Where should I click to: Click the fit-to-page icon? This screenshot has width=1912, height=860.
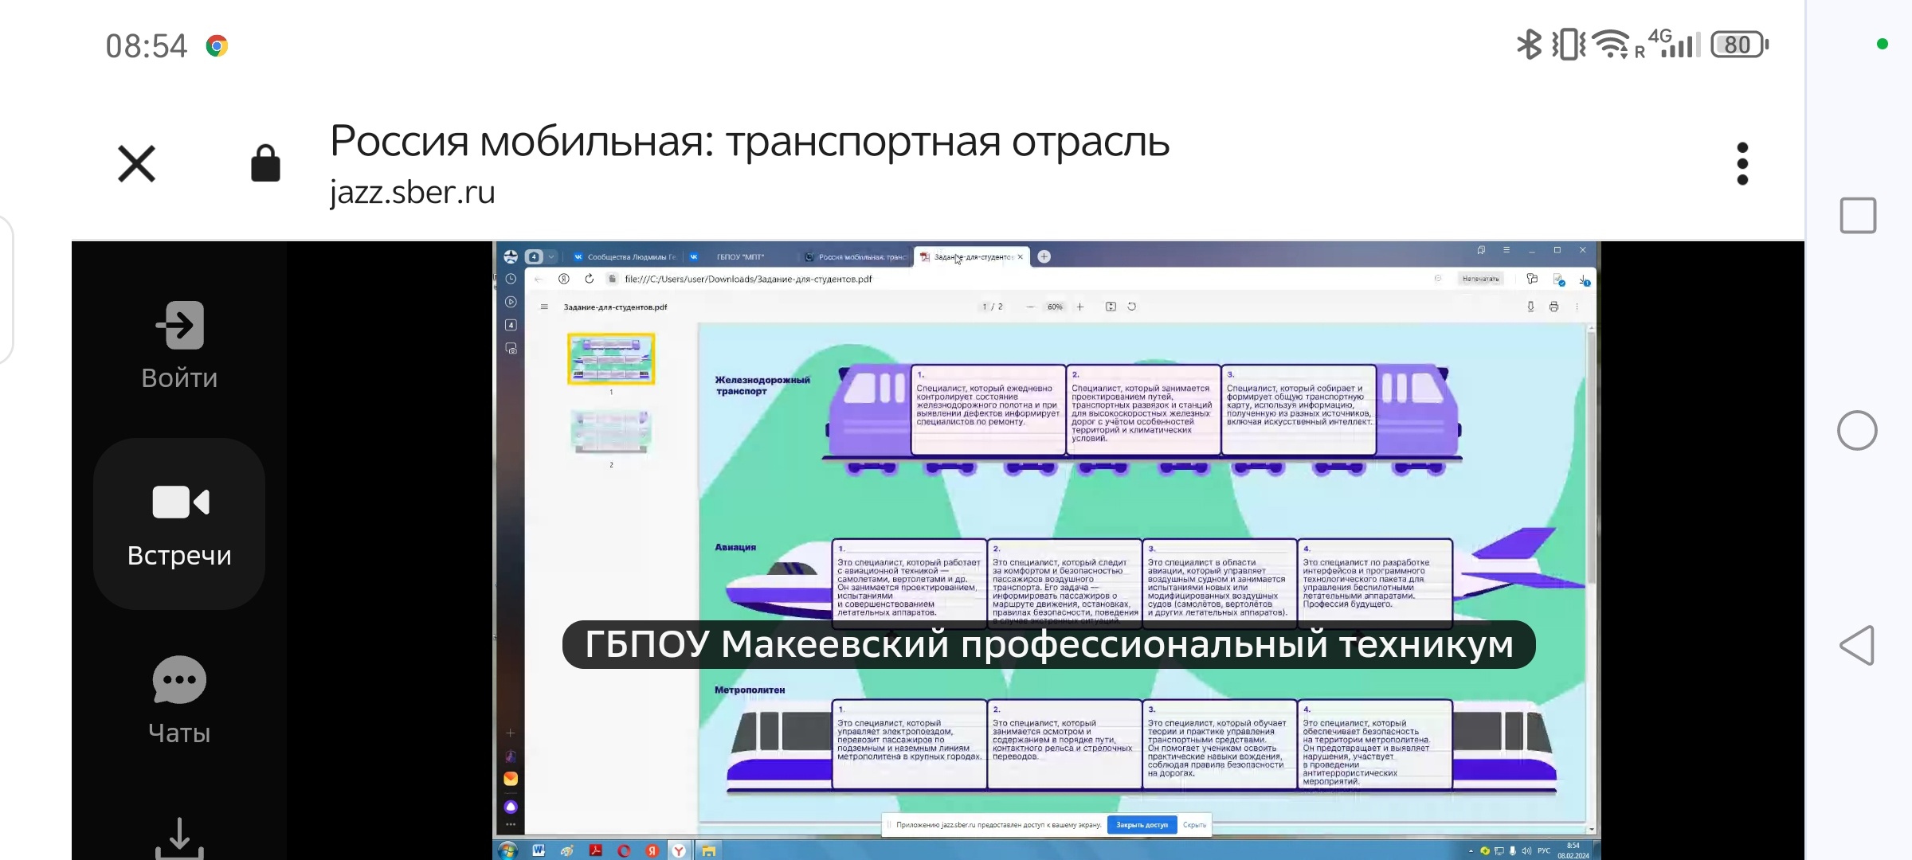(x=1111, y=307)
